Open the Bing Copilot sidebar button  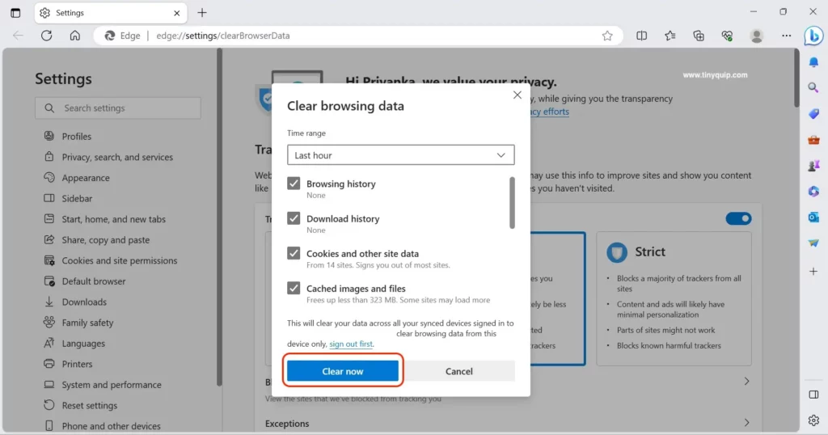(813, 36)
